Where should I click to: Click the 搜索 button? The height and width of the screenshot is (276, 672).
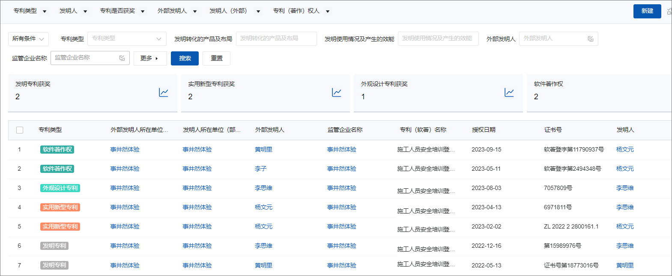coord(185,58)
